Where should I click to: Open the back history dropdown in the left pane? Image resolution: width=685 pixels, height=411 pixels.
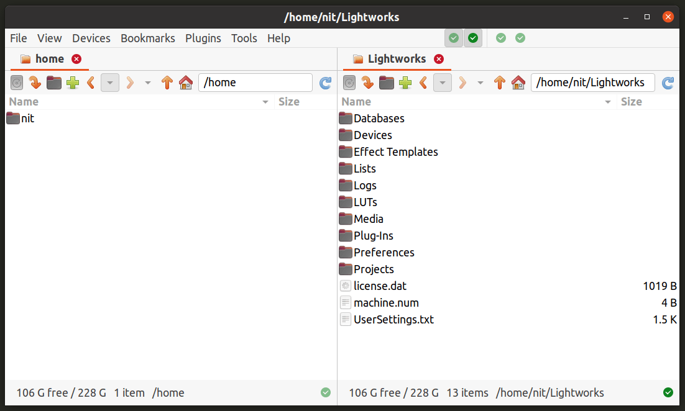[109, 82]
